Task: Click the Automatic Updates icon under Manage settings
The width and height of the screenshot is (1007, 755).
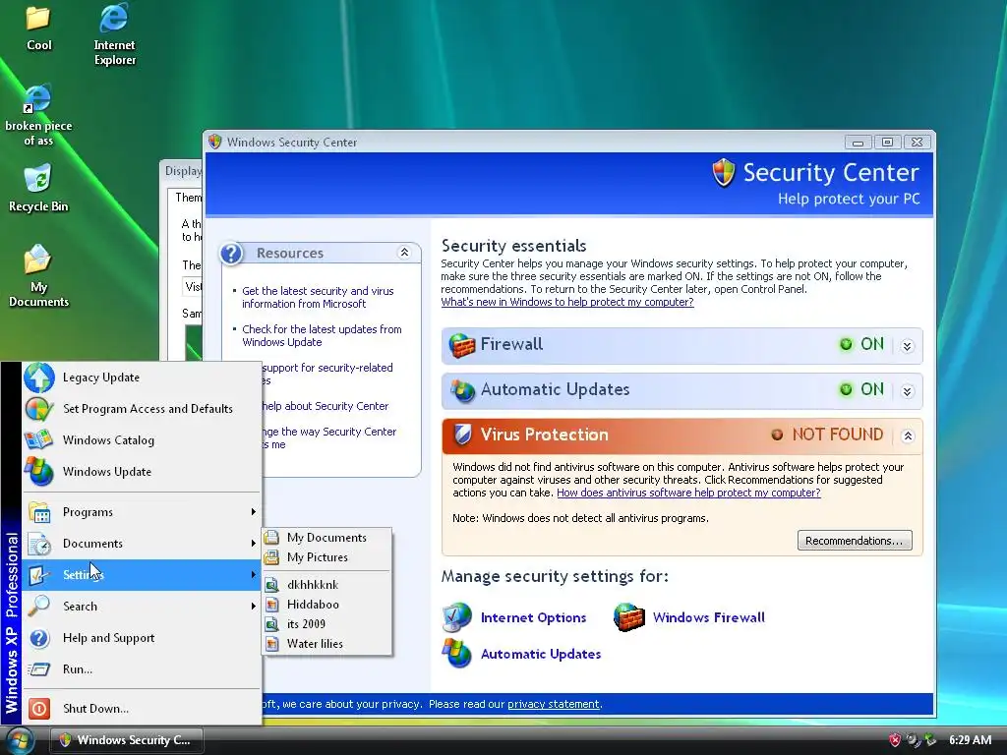Action: [x=457, y=654]
